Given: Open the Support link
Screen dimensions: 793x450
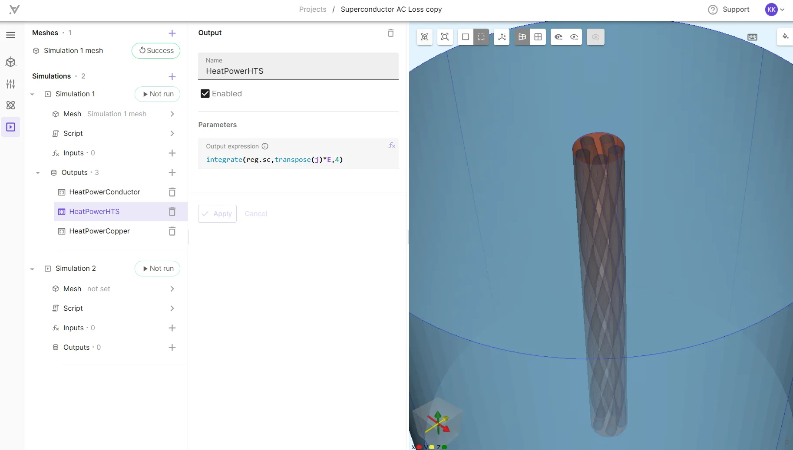Looking at the screenshot, I should pos(736,9).
